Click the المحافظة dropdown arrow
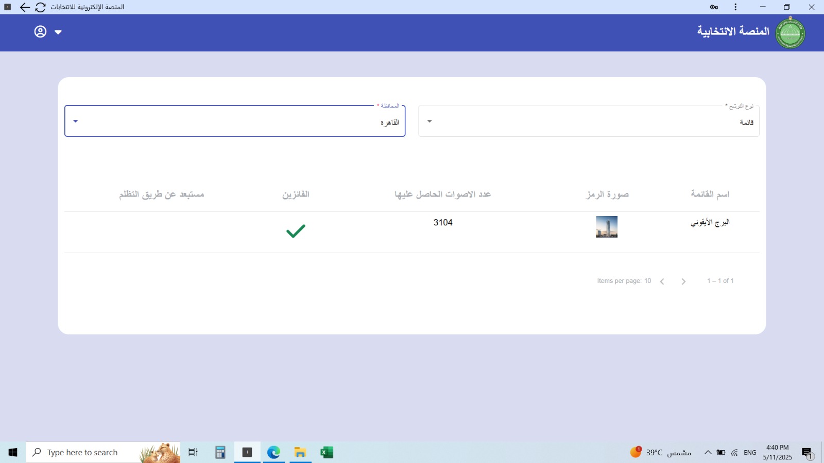Screen dimensions: 824x463 pos(76,121)
